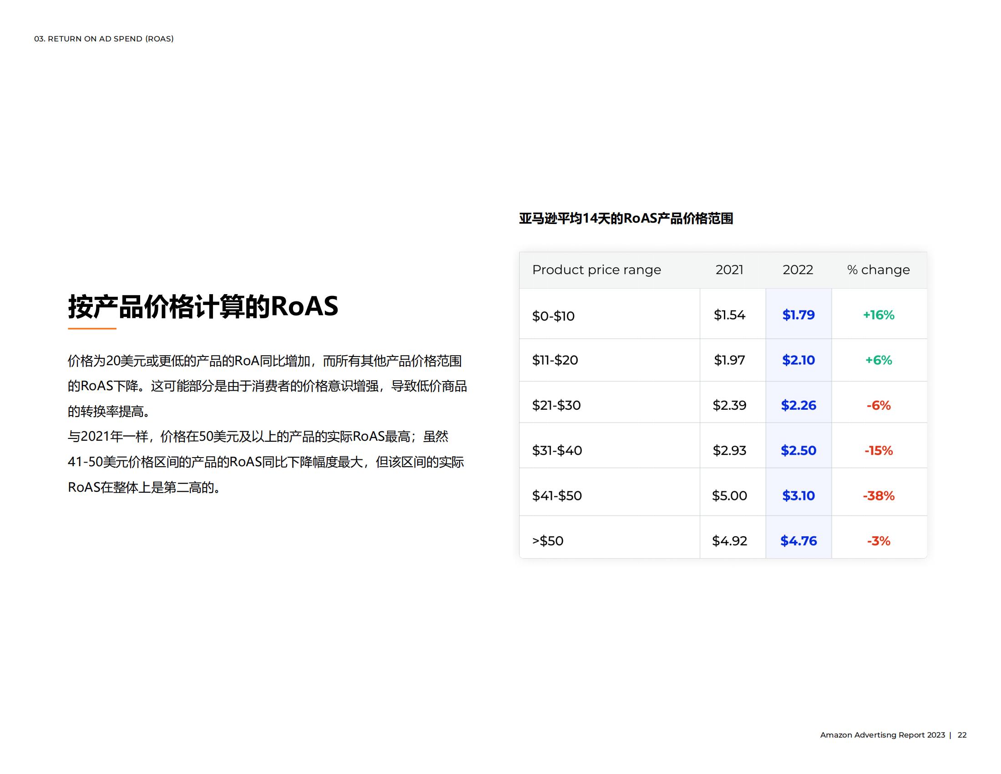
Task: Select the 2021 column header
Action: click(x=730, y=270)
